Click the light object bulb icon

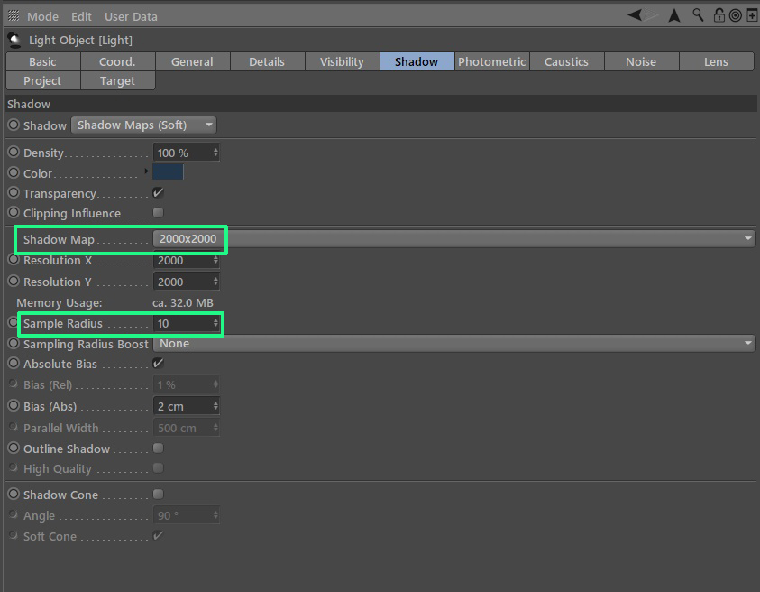coord(14,41)
